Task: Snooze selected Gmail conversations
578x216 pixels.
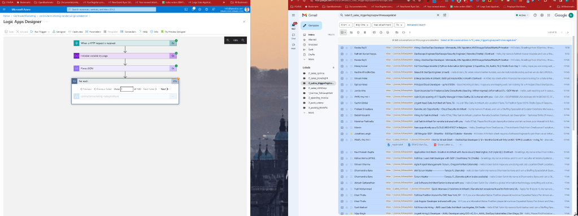Action: (x=381, y=32)
